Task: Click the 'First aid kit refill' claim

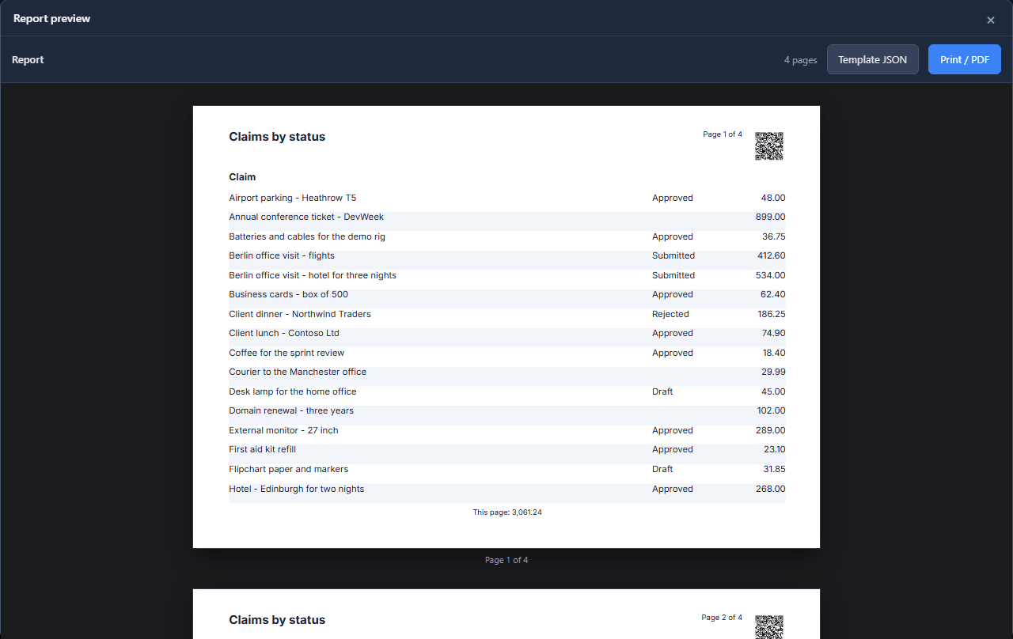Action: click(263, 449)
